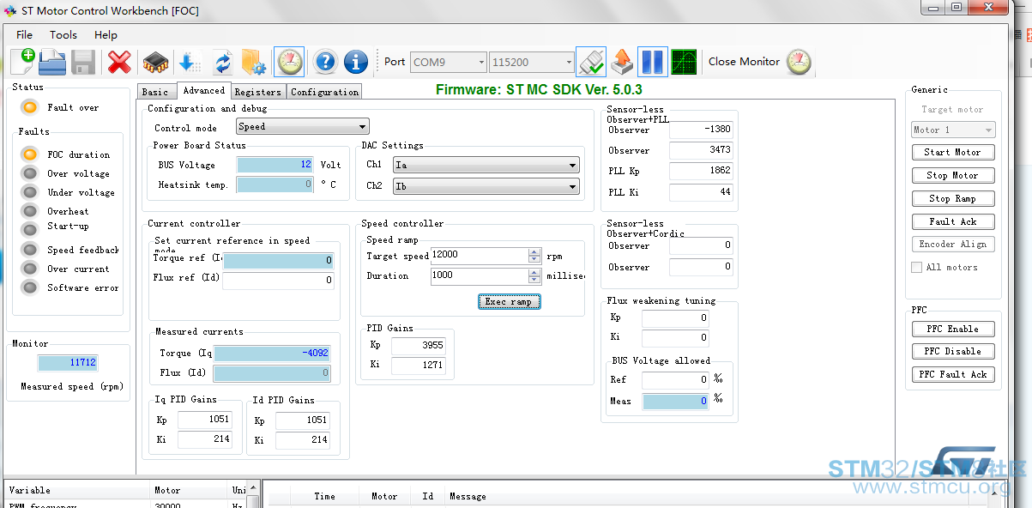Open the About info icon
1032x508 pixels.
coord(356,62)
